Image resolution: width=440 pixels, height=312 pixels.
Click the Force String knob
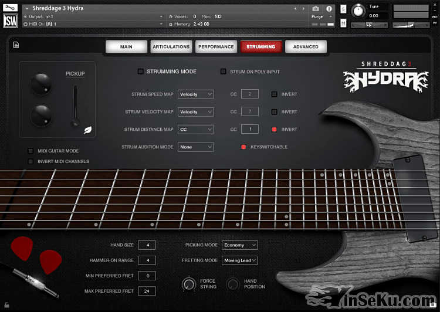[189, 284]
